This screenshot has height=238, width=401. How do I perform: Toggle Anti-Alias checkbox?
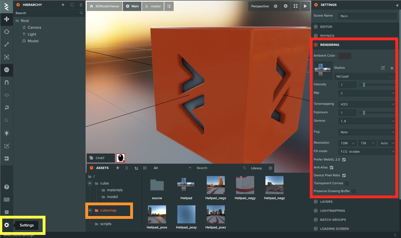point(332,168)
